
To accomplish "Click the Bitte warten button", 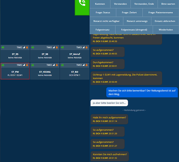I will pos(168,4).
